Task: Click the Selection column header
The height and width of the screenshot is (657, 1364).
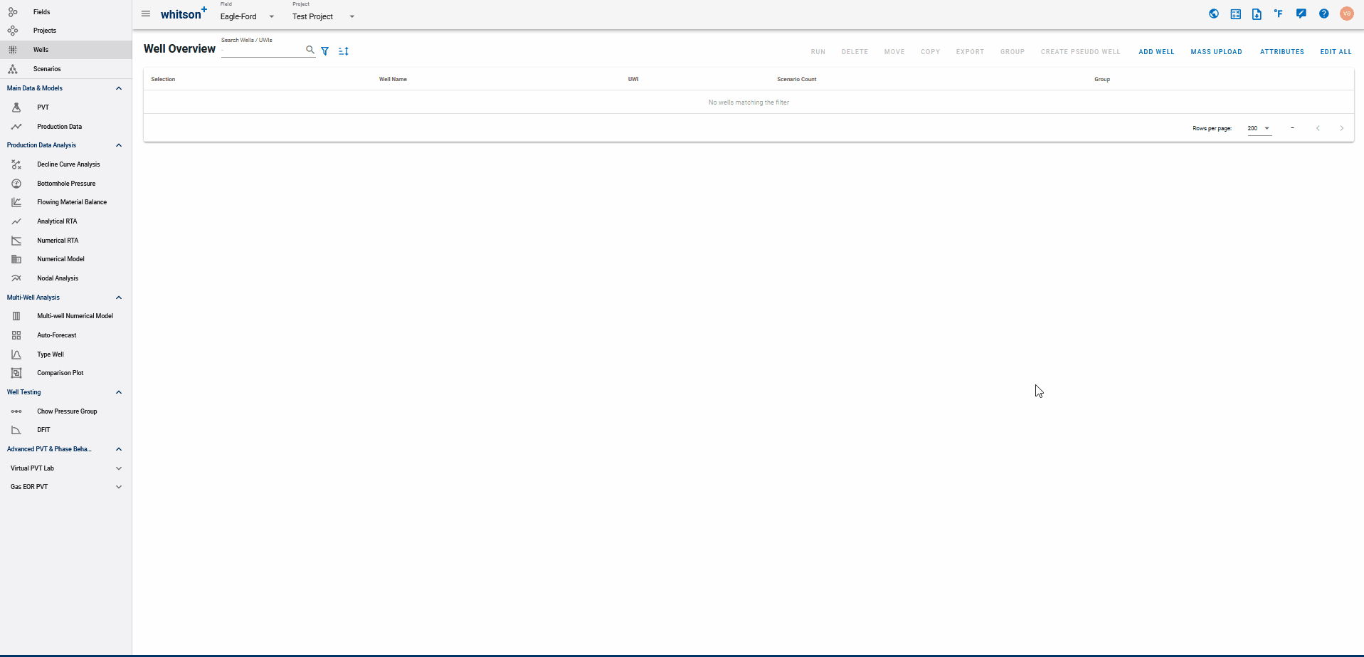Action: pyautogui.click(x=163, y=79)
